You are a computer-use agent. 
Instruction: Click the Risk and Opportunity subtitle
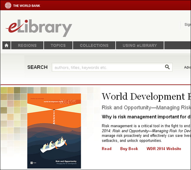pos(146,107)
